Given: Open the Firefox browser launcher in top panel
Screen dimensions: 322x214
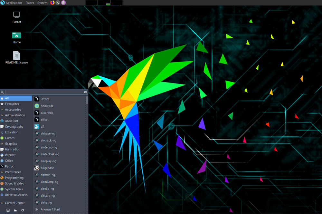Looking at the screenshot, I should [x=52, y=3].
